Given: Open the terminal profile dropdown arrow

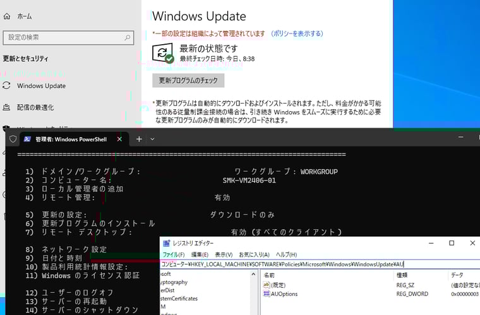Looking at the screenshot, I should [152, 139].
